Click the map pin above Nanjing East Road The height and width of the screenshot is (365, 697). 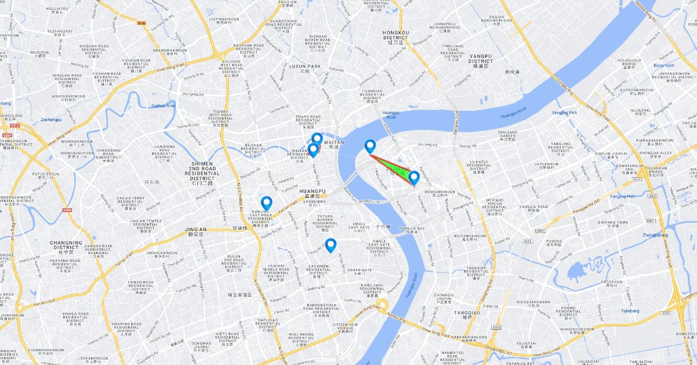pos(267,203)
